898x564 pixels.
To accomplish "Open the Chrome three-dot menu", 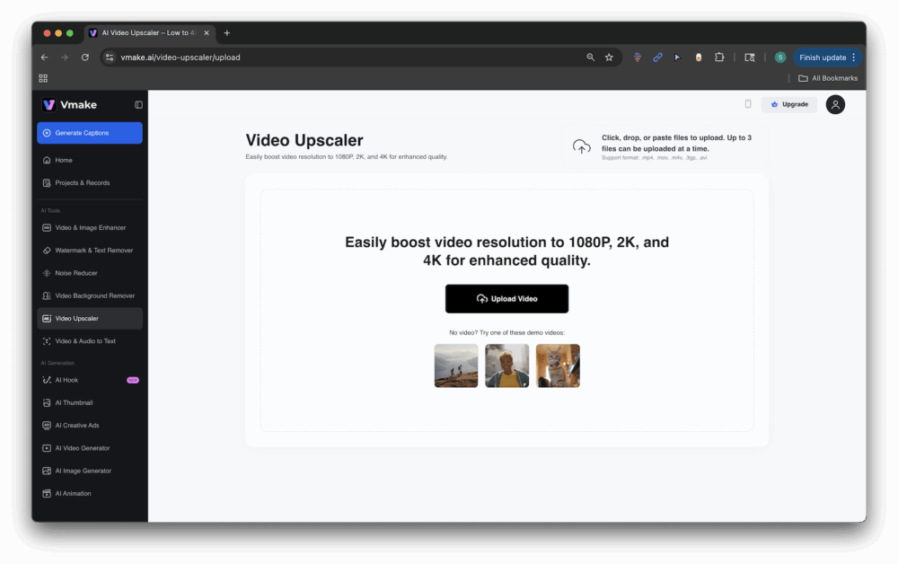I will coord(853,57).
